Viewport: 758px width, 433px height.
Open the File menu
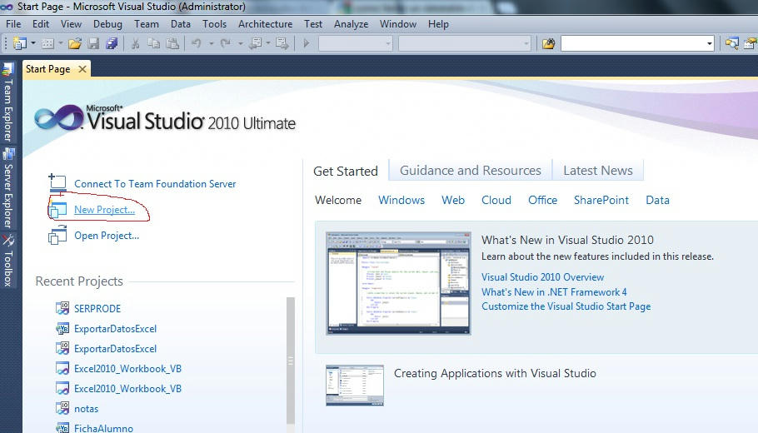tap(13, 23)
